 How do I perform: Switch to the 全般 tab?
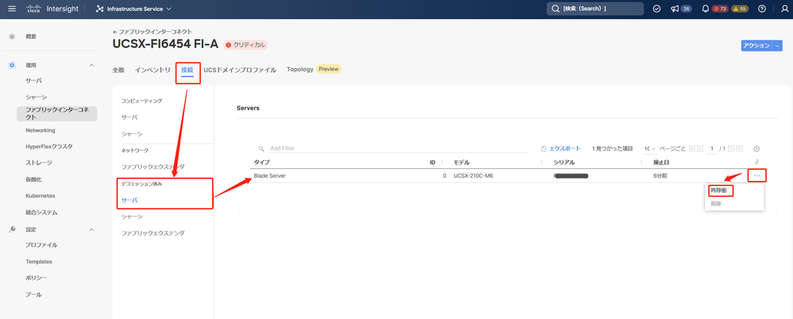(x=118, y=70)
